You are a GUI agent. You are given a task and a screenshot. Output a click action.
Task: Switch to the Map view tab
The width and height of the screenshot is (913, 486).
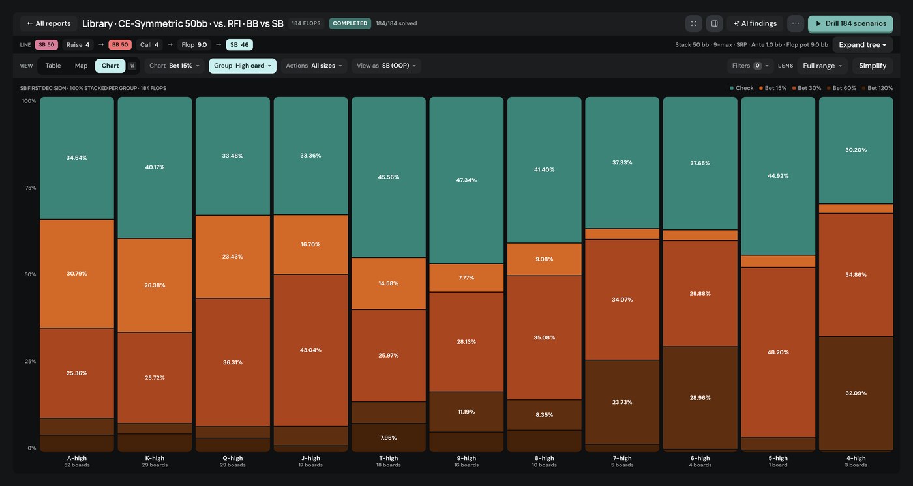[x=81, y=66]
